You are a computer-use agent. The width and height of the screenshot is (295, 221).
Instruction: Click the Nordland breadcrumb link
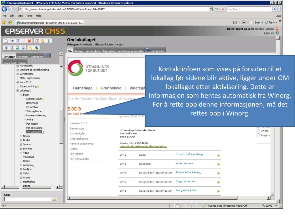tap(101, 98)
